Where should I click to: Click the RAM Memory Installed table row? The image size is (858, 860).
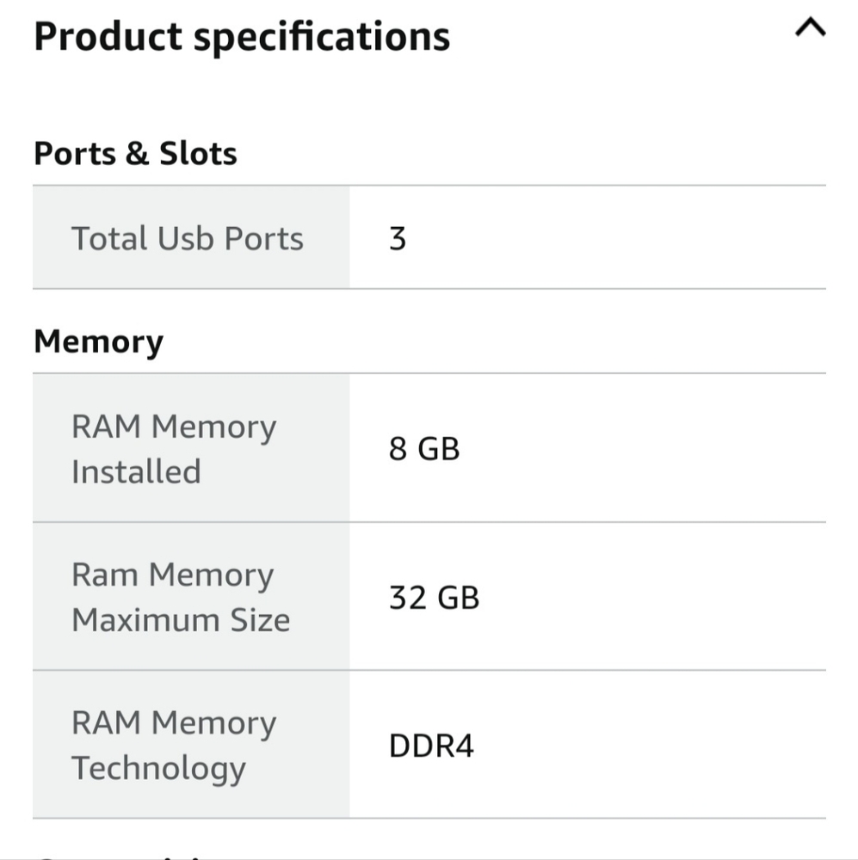click(429, 448)
